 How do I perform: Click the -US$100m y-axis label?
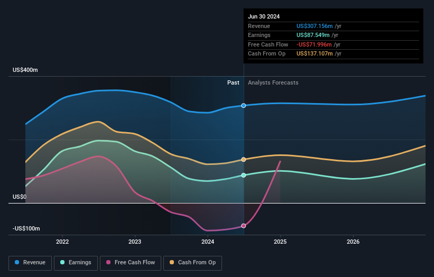26,228
